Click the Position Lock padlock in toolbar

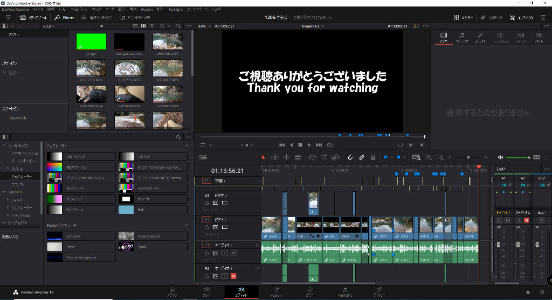[x=374, y=157]
